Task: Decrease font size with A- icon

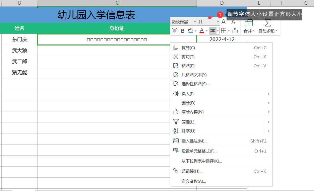Action: (234, 22)
